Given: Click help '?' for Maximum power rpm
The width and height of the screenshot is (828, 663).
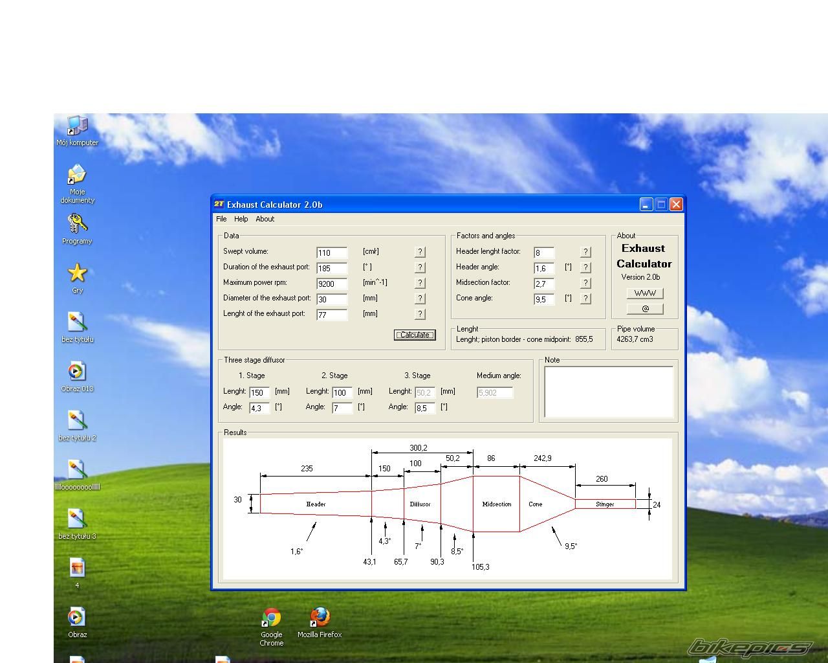Looking at the screenshot, I should (420, 283).
